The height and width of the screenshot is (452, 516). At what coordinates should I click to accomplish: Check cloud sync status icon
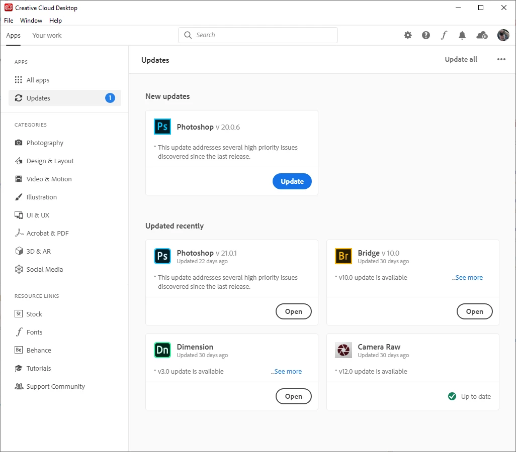pos(482,35)
